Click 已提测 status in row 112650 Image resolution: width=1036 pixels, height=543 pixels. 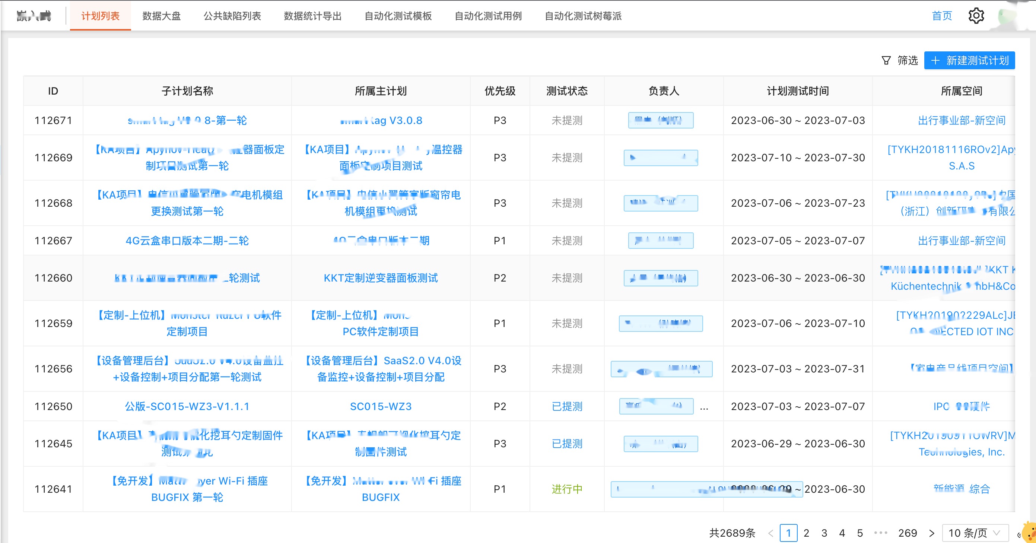click(x=567, y=407)
